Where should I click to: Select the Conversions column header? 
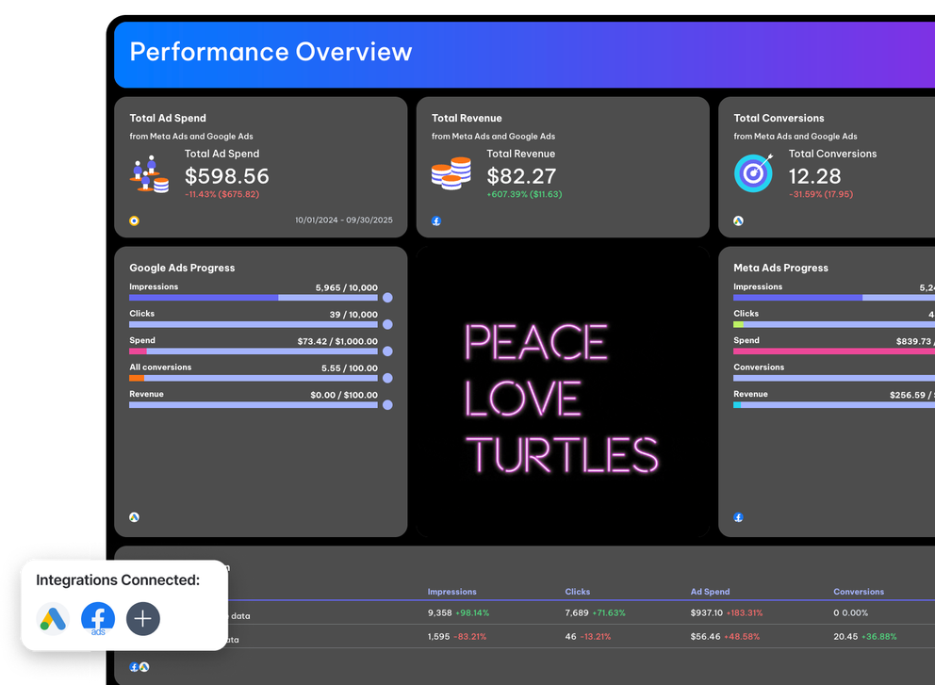pyautogui.click(x=858, y=592)
